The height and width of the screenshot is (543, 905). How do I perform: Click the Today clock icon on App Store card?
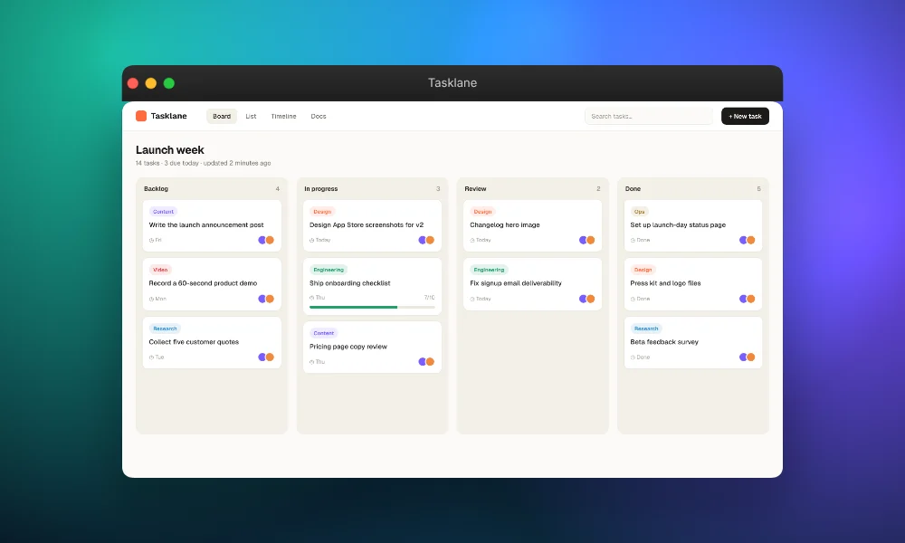311,240
